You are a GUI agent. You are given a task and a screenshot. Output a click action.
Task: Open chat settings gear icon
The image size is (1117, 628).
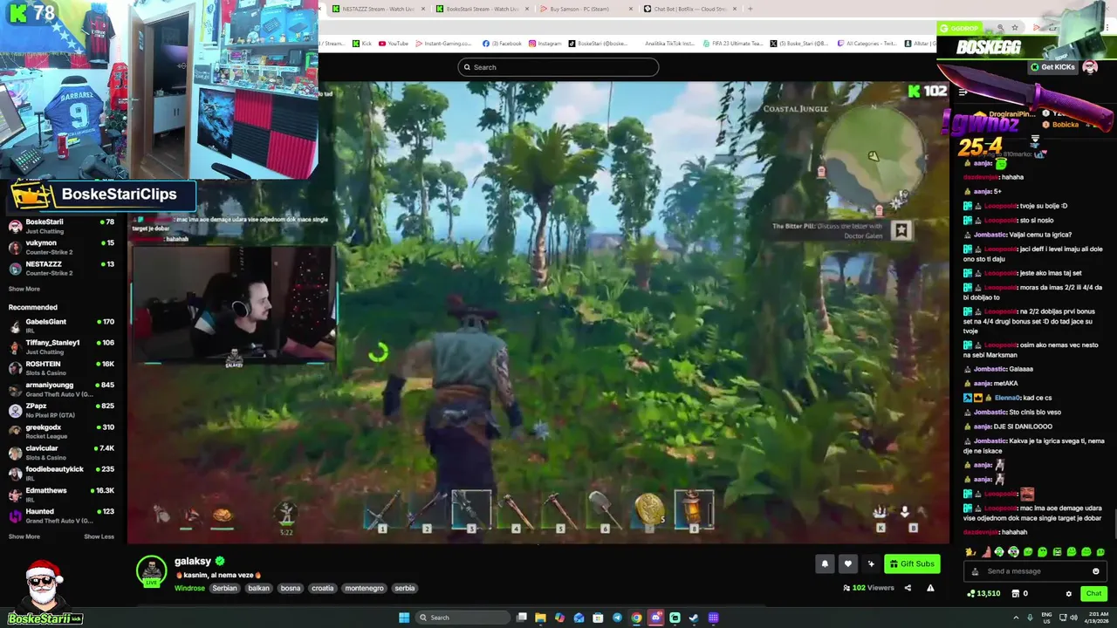[1068, 594]
